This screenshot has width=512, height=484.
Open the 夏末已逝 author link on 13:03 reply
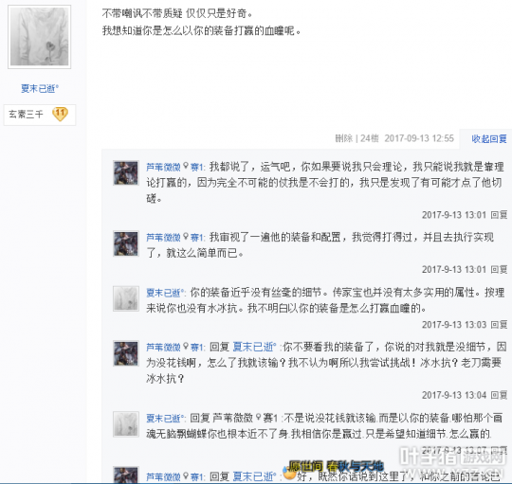(165, 293)
